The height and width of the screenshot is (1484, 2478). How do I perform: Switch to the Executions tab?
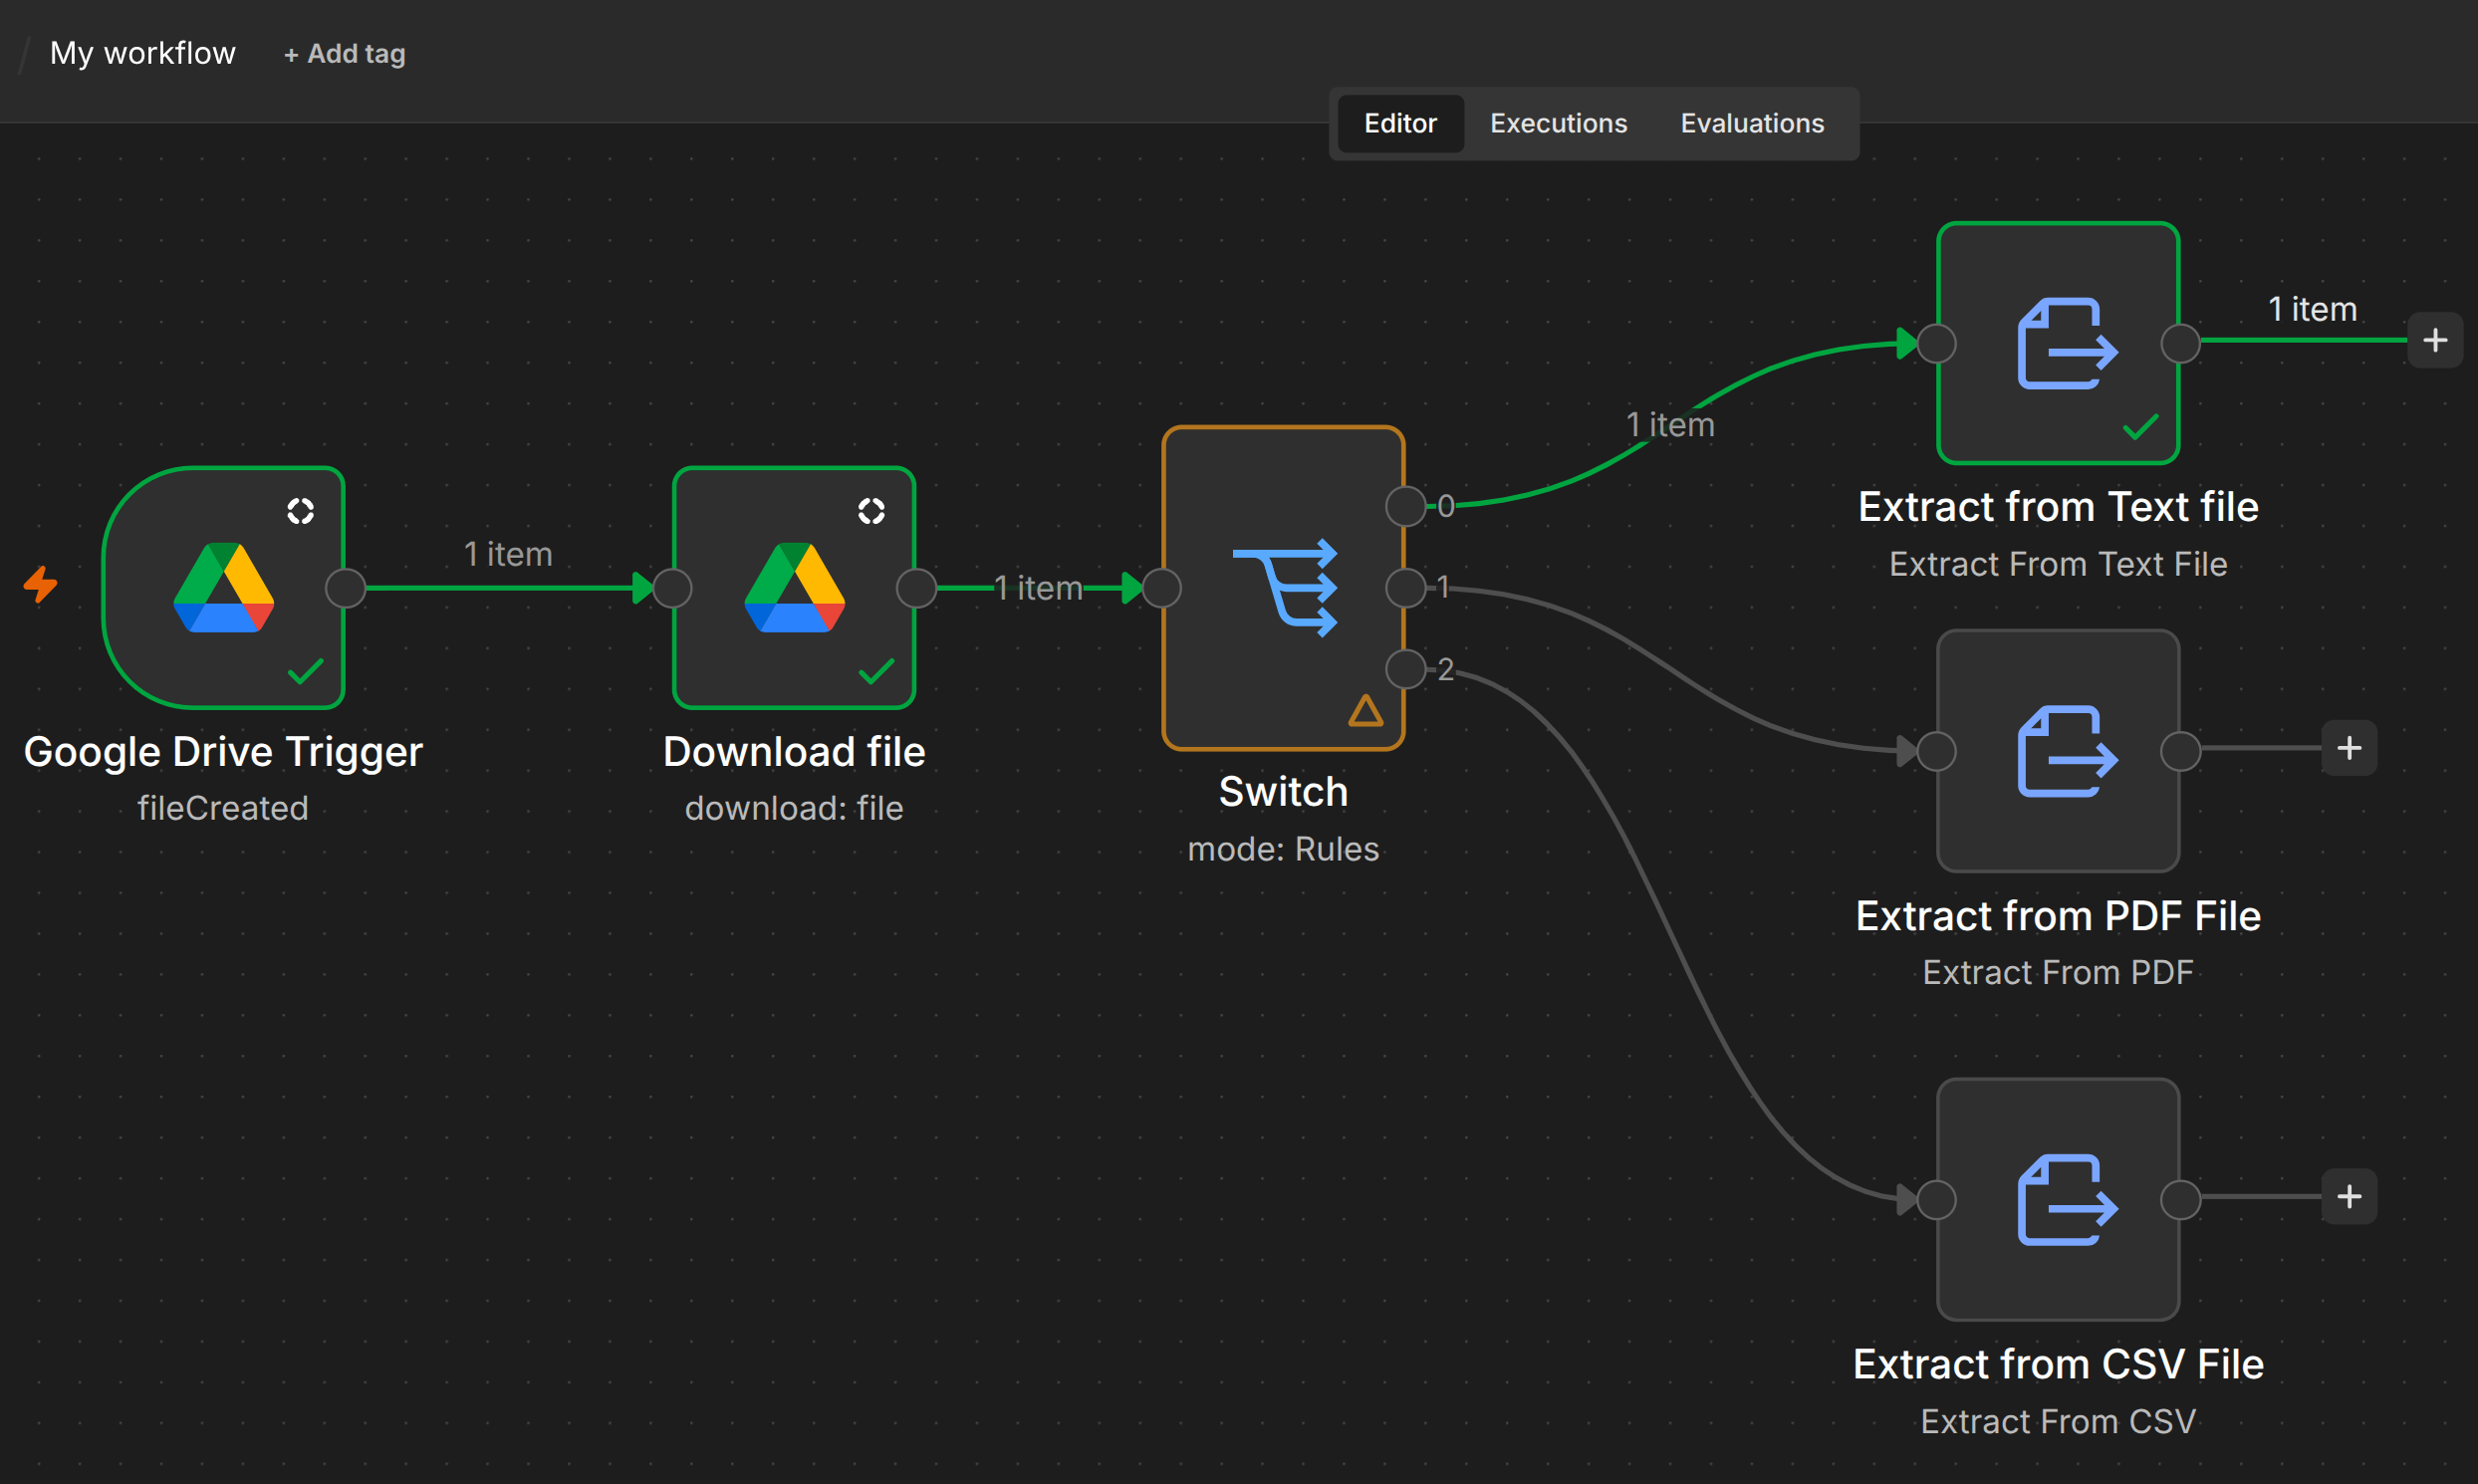coord(1558,123)
